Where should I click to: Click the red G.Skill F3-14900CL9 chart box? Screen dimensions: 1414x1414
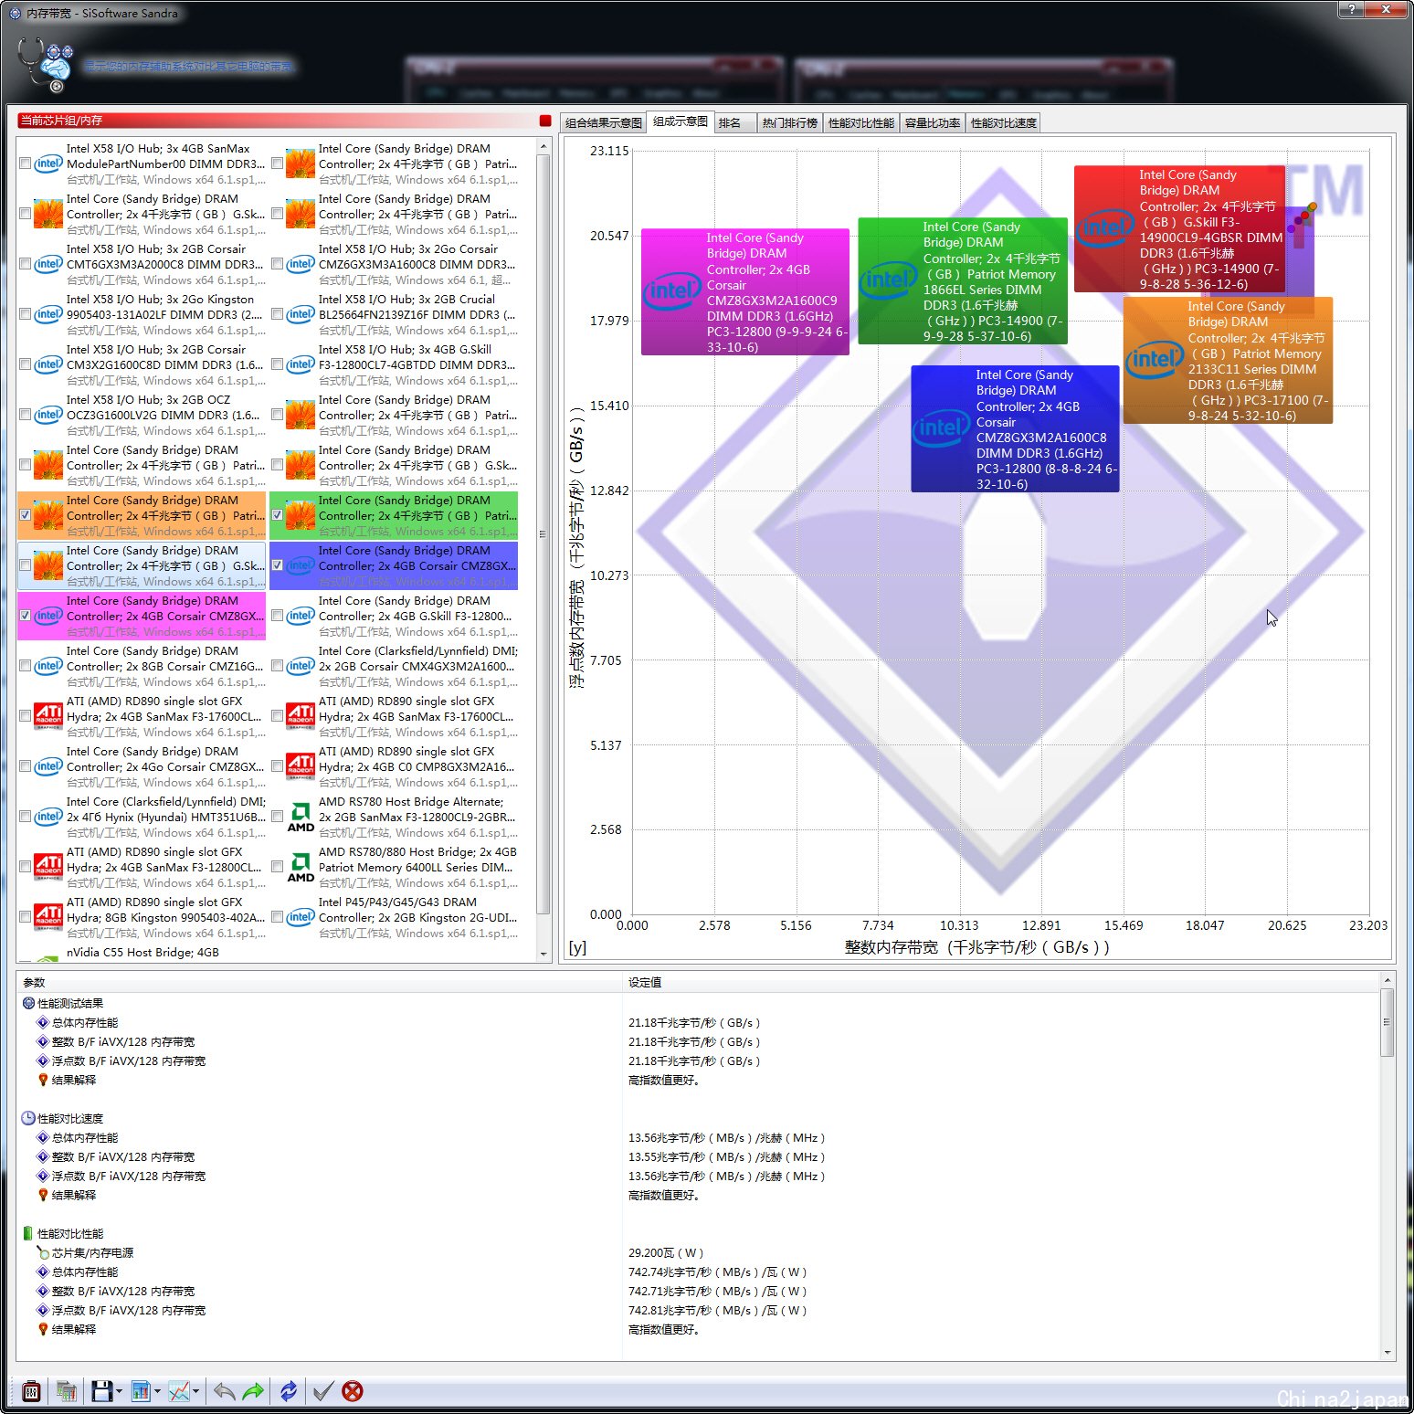(1179, 228)
